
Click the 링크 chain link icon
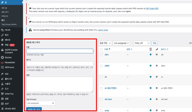point(2,35)
